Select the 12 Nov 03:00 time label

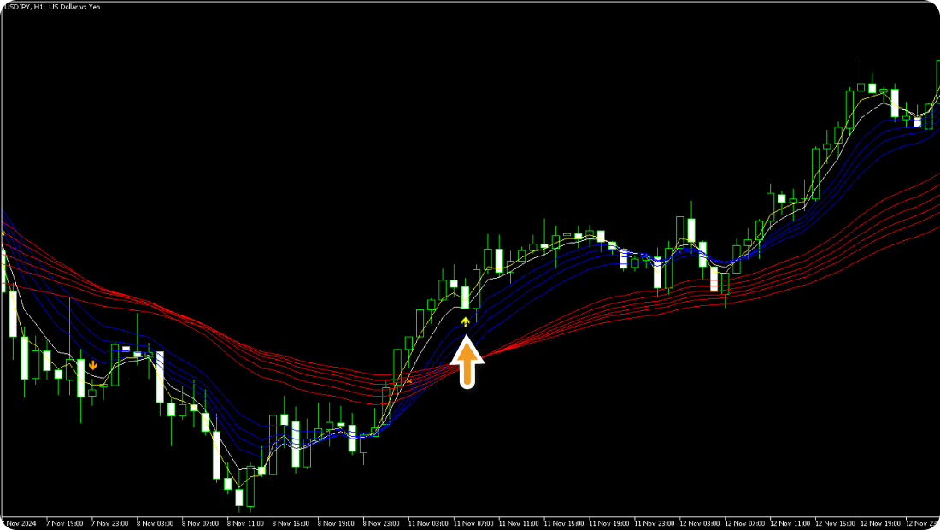[699, 522]
